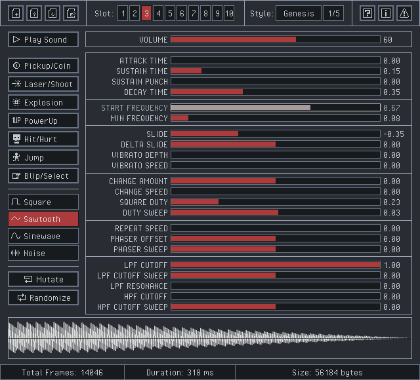
Task: Select Square wave type
Action: pyautogui.click(x=43, y=202)
